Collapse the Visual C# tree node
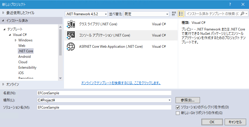This screenshot has width=249, height=127. pos(10,35)
